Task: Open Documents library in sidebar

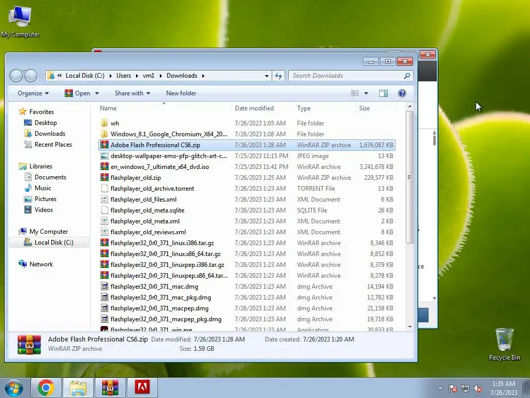Action: (45, 177)
